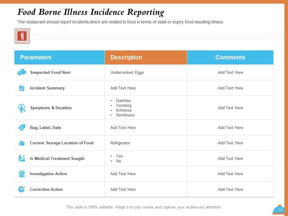Click the tag icon beside Bag, Label, Date

tap(22, 127)
